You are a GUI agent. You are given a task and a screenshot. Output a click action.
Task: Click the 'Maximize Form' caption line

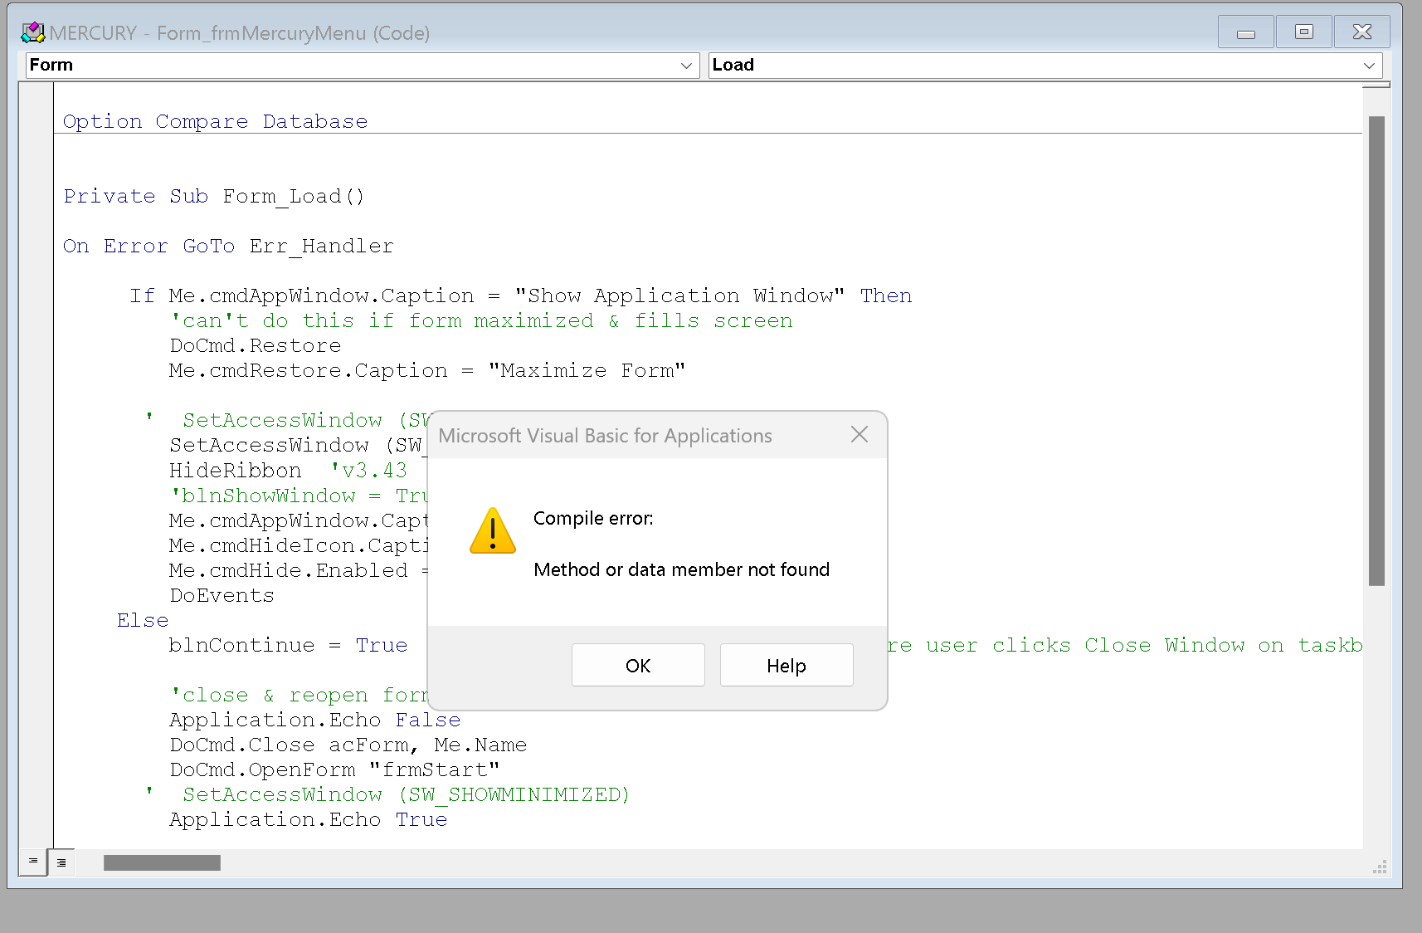tap(427, 370)
